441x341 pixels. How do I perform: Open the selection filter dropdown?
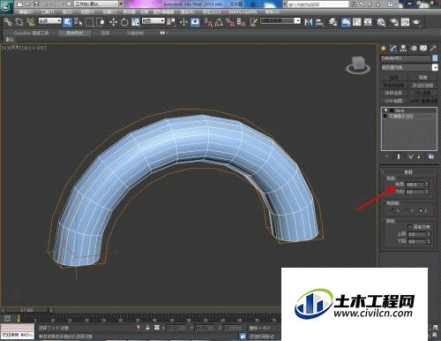point(50,21)
